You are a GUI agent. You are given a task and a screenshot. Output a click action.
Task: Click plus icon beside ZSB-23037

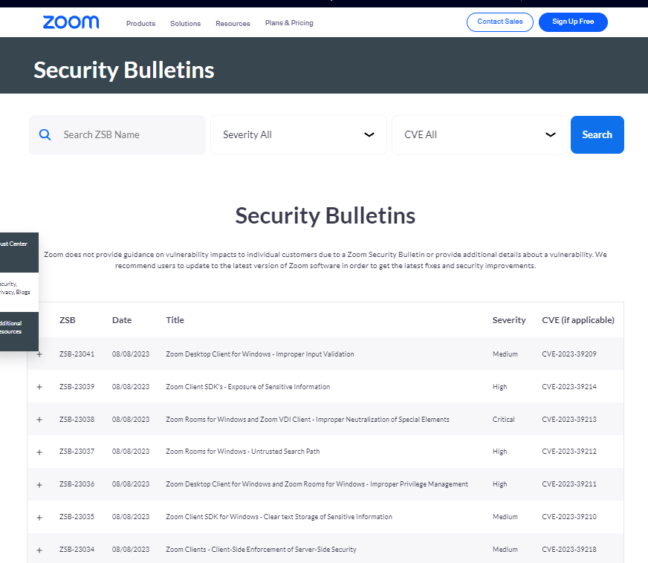(x=39, y=452)
